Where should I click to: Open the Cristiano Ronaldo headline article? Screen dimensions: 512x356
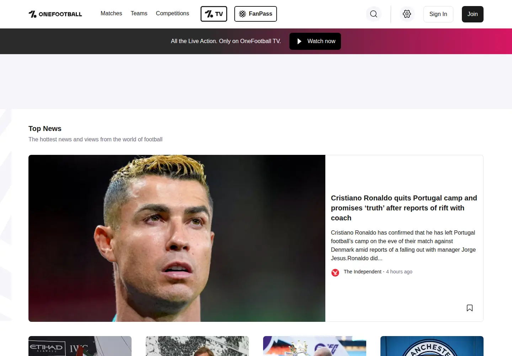click(x=404, y=208)
